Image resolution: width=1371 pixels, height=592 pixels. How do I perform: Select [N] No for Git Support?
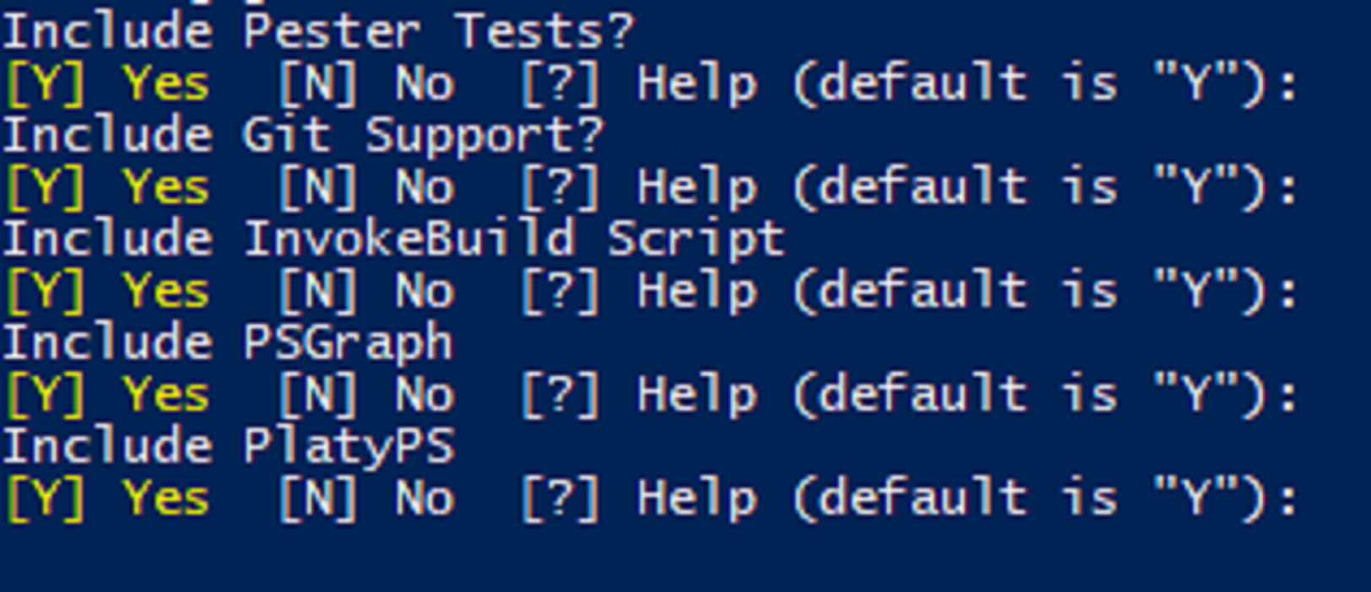pyautogui.click(x=367, y=187)
